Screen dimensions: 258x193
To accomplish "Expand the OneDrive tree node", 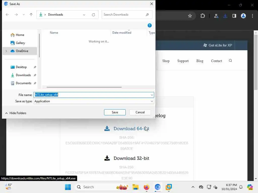I will click(x=6, y=51).
